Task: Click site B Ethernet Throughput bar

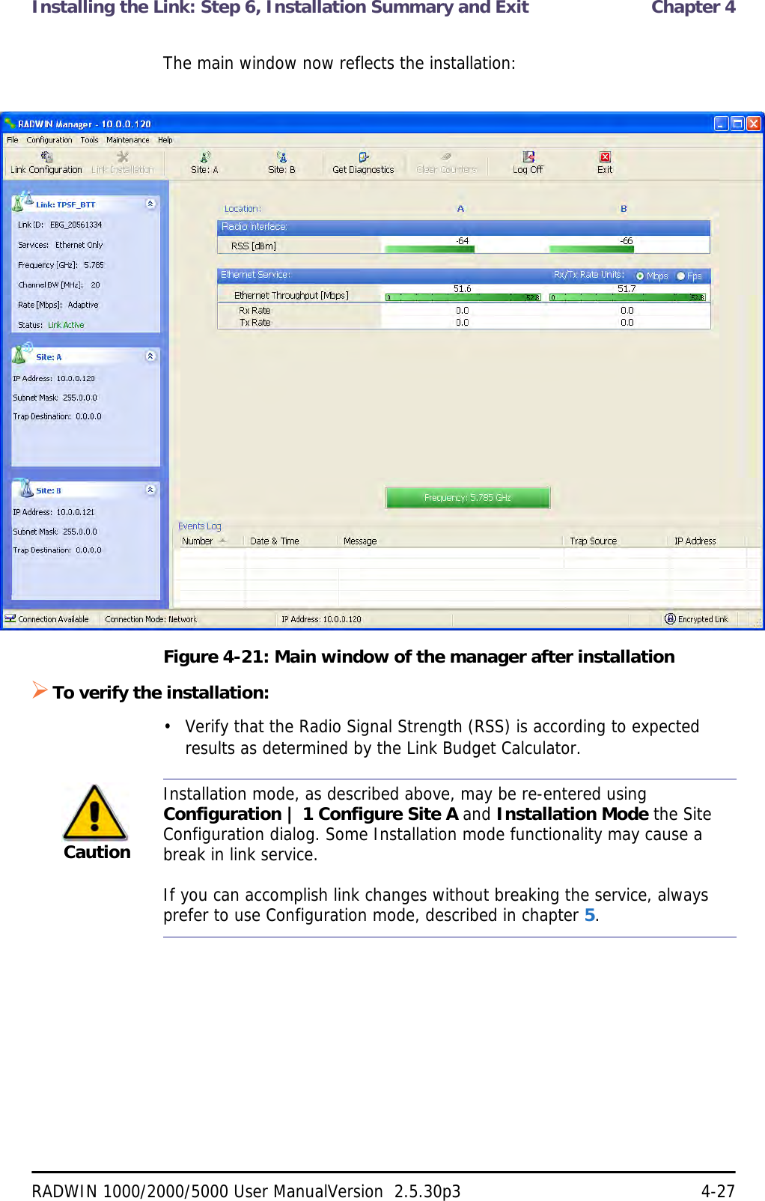Action: tap(627, 297)
